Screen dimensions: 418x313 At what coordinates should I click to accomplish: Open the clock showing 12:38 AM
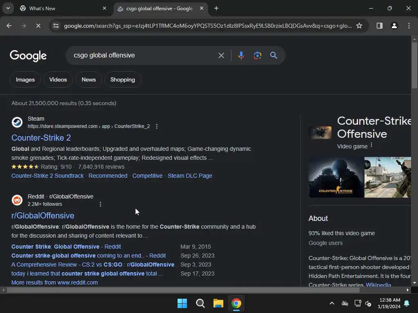389,303
